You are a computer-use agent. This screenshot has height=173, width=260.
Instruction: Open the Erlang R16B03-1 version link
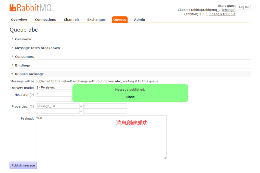click(222, 14)
